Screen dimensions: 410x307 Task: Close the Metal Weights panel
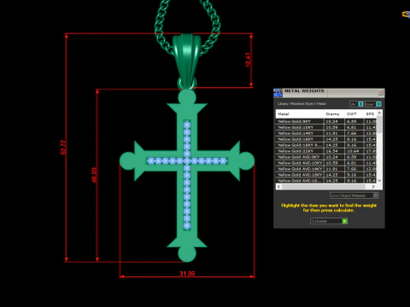381,93
